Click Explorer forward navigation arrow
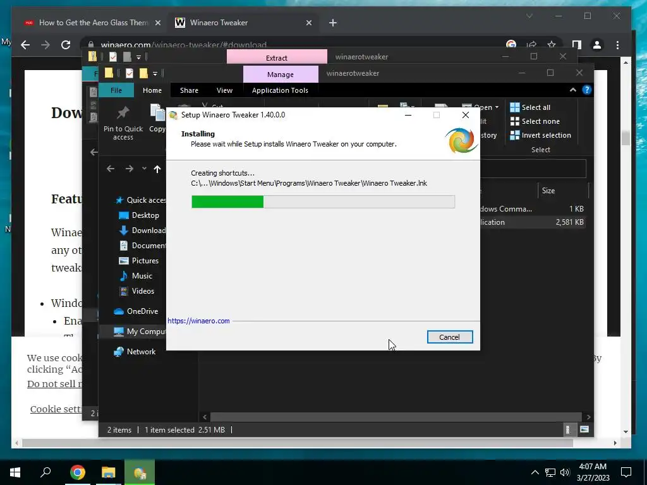Viewport: 647px width, 485px height. (x=129, y=169)
